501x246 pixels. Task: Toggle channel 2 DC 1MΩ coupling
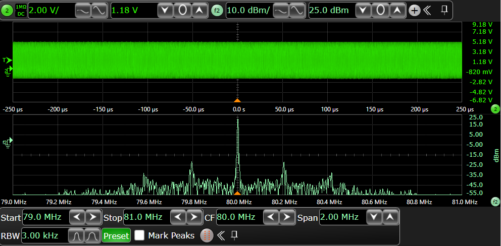(x=21, y=11)
